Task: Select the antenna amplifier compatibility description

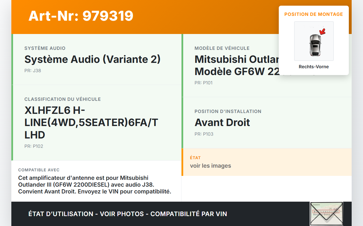Action: point(95,185)
